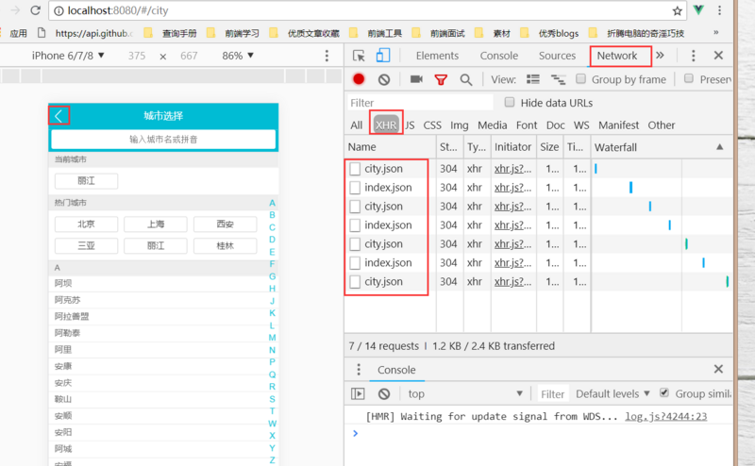Clear the network log
Screen dimensions: 755x466
[x=384, y=79]
